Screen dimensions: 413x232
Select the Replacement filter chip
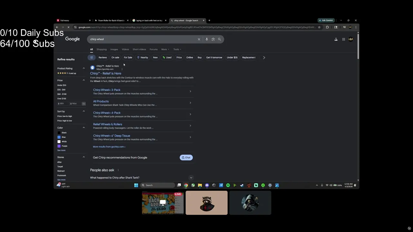[249, 57]
